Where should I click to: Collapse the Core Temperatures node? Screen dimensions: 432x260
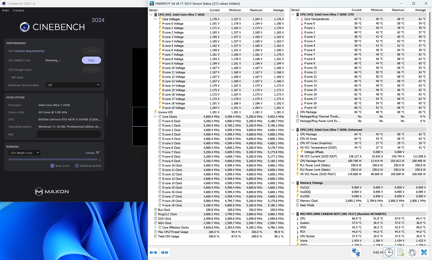[x=297, y=19]
